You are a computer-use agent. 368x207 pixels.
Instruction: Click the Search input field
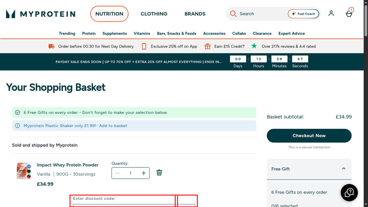(x=262, y=14)
